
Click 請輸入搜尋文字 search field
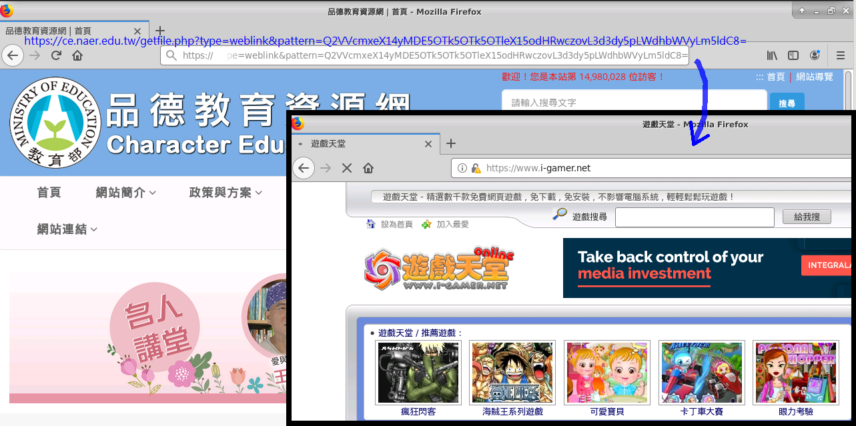click(x=634, y=103)
